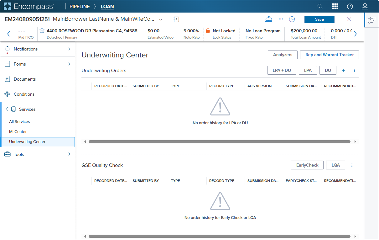Click the Documents page icon
This screenshot has height=240, width=379.
point(7,79)
